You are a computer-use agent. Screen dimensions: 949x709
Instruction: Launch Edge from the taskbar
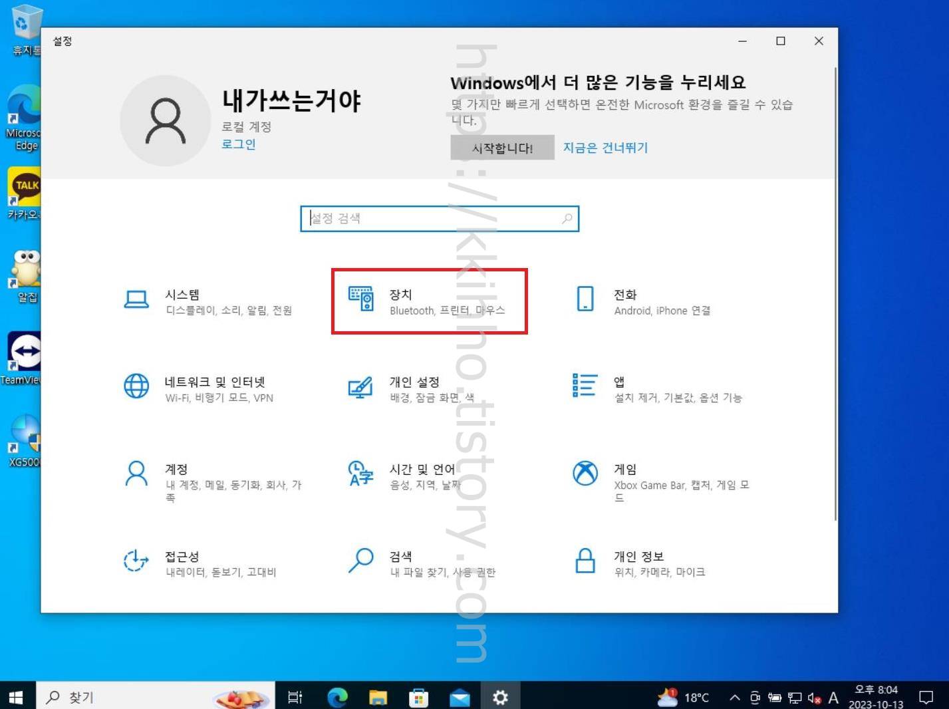(337, 696)
